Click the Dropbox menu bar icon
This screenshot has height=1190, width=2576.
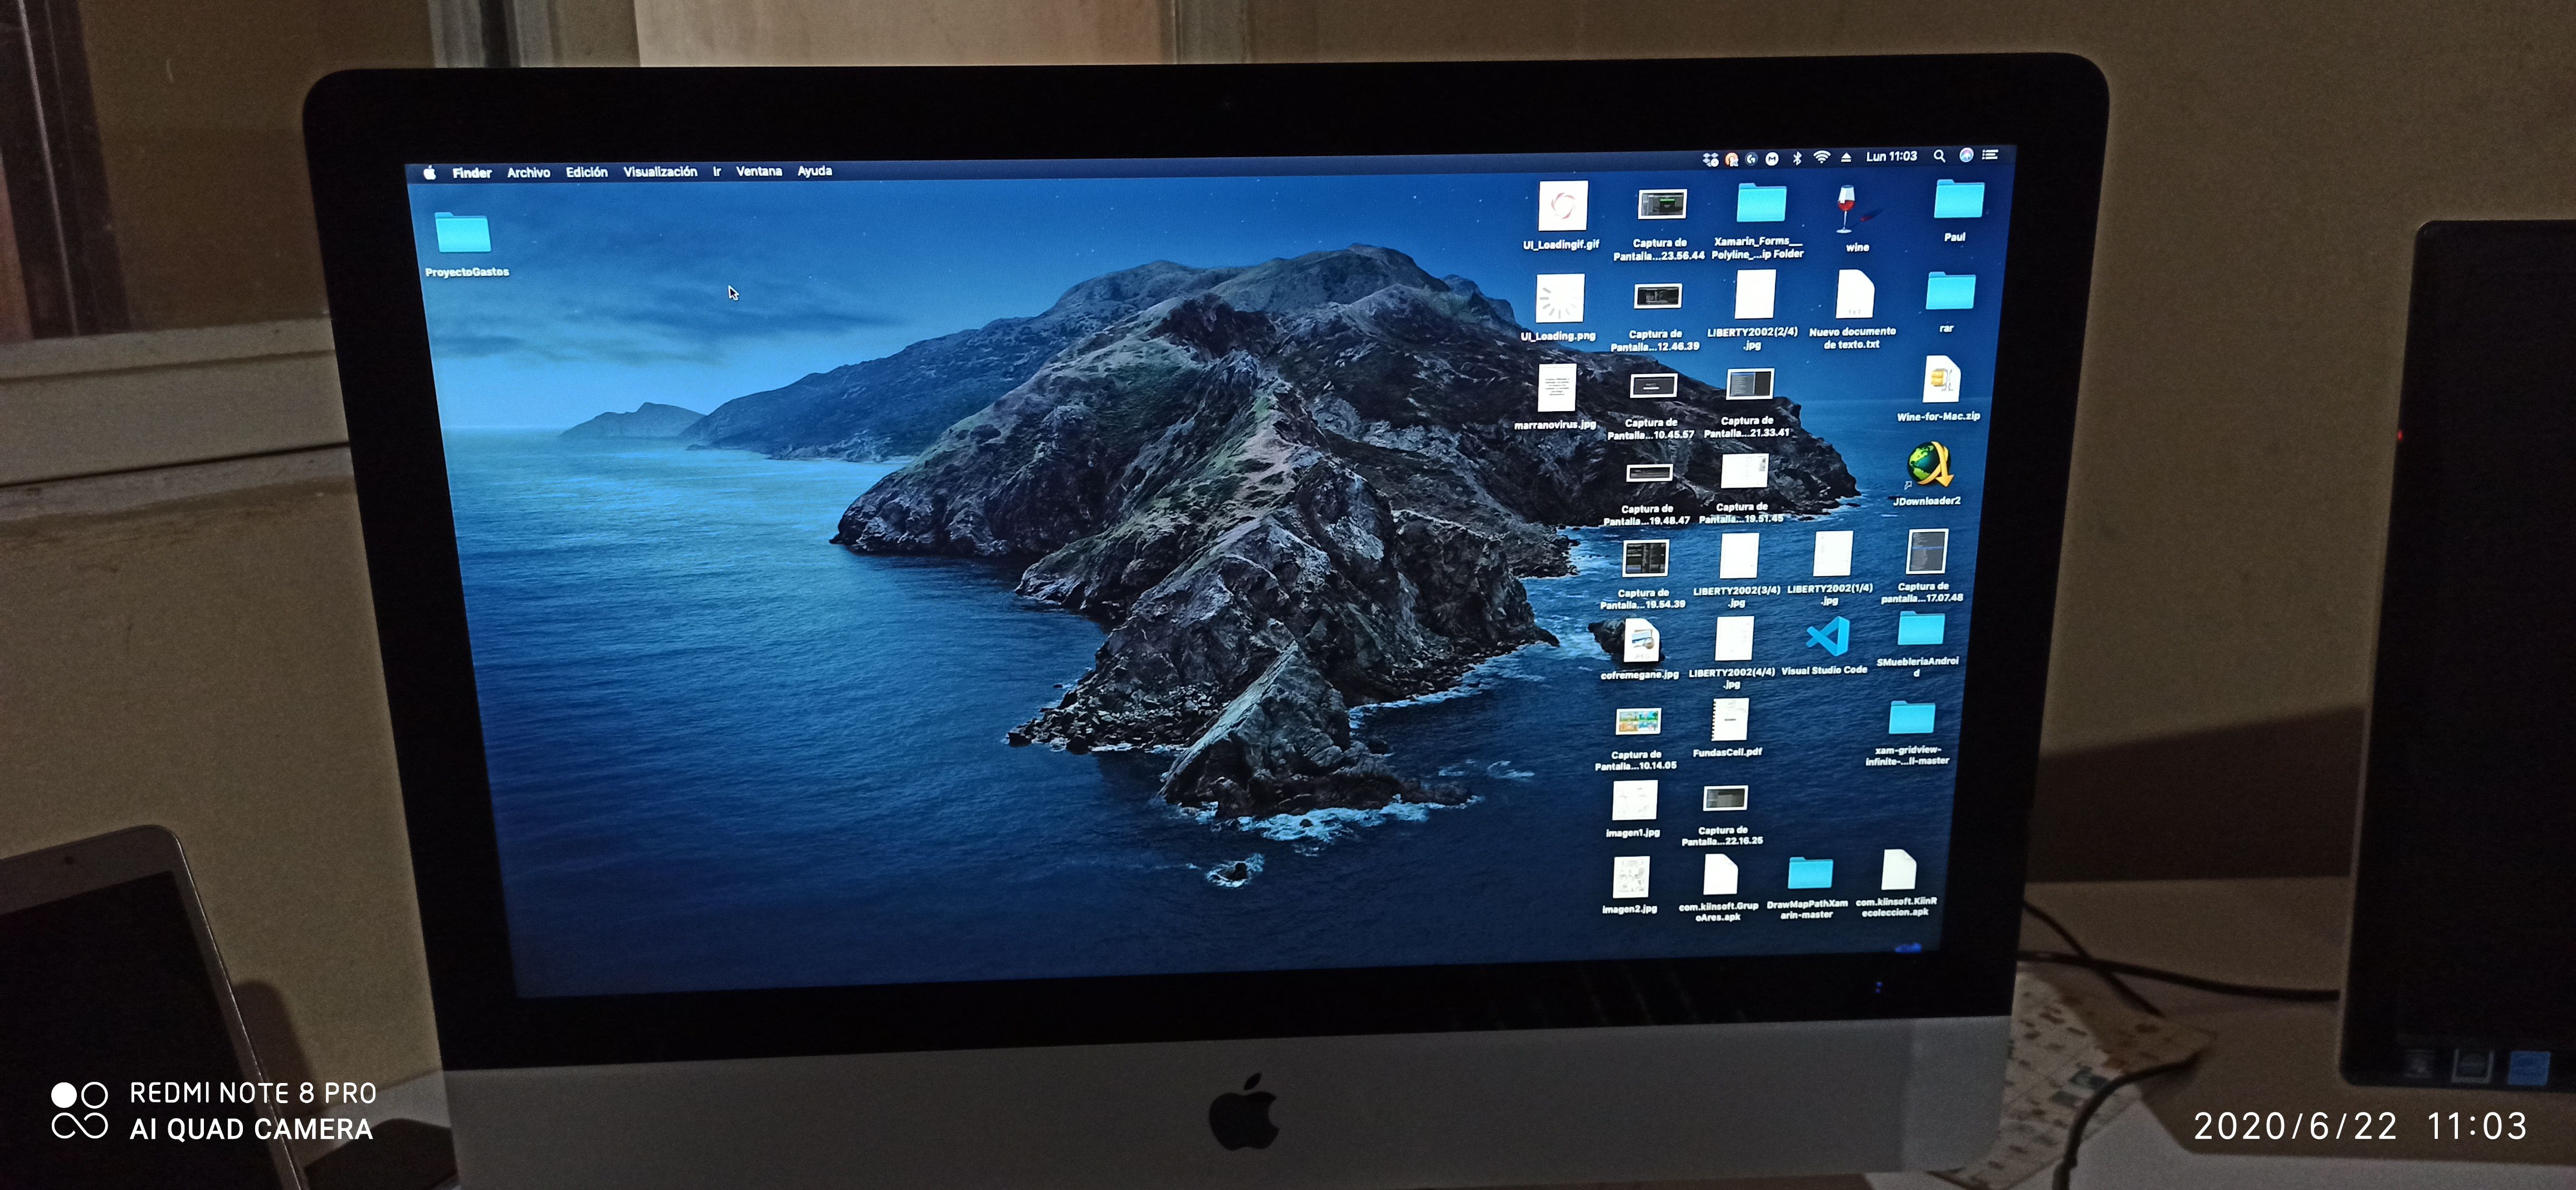point(1710,159)
